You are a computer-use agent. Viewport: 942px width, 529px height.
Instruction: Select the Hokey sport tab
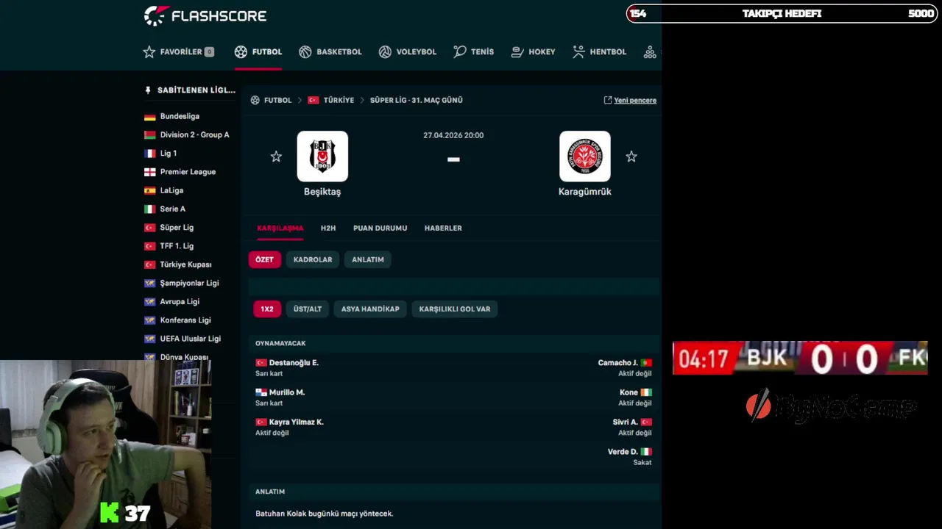[533, 52]
